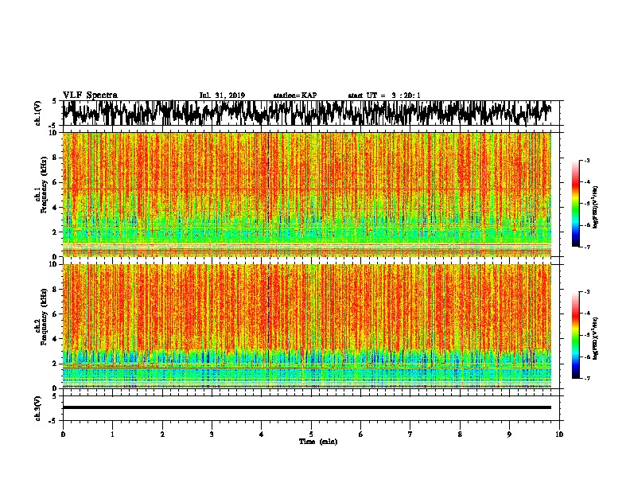The height and width of the screenshot is (487, 630).
Task: Select the "Time (min)" axis label
Action: (x=318, y=442)
